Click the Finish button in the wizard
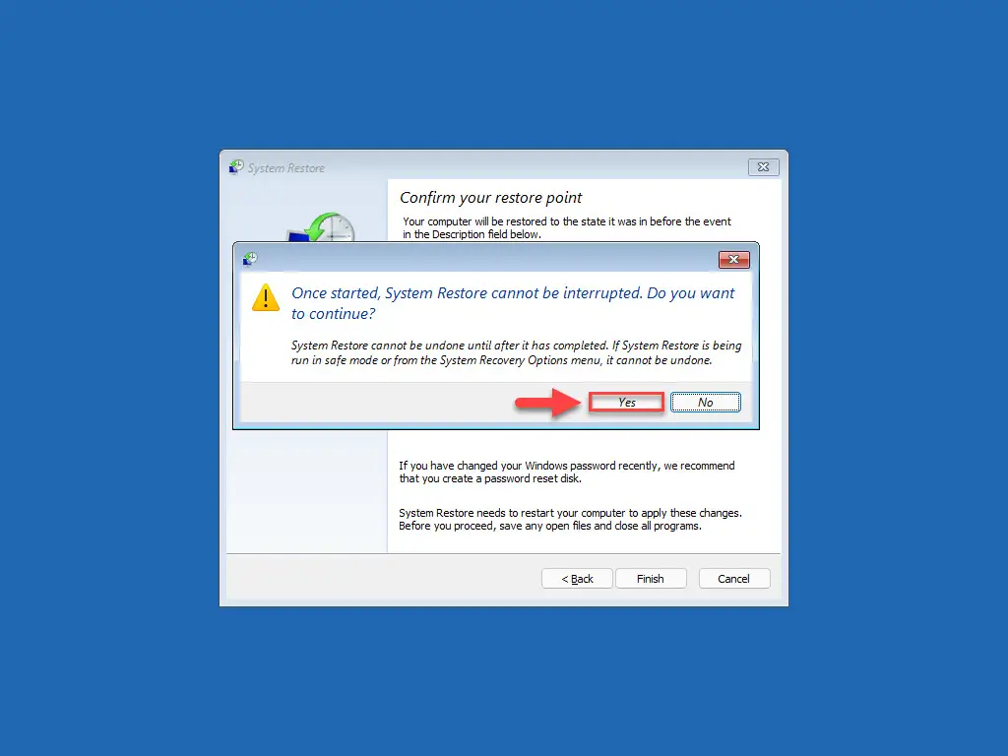The image size is (1008, 756). 651,579
